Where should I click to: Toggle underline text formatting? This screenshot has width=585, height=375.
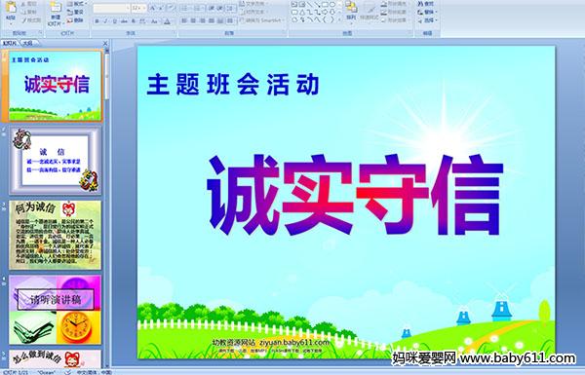click(x=114, y=21)
